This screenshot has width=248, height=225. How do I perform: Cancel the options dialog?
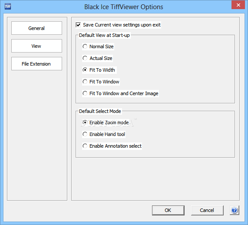tap(207, 210)
